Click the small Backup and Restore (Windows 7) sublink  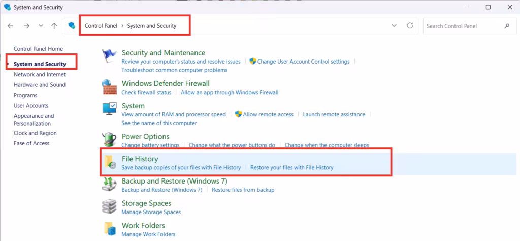[162, 190]
